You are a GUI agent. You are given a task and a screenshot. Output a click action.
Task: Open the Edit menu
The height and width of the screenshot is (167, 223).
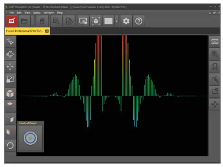[19, 13]
